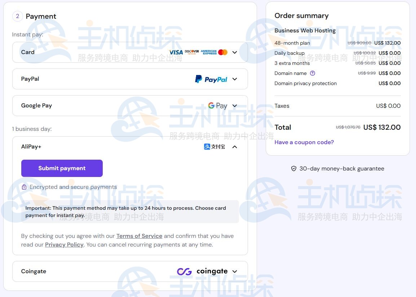Expand the Card payment section
Viewport: 416px width, 297px height.
235,52
